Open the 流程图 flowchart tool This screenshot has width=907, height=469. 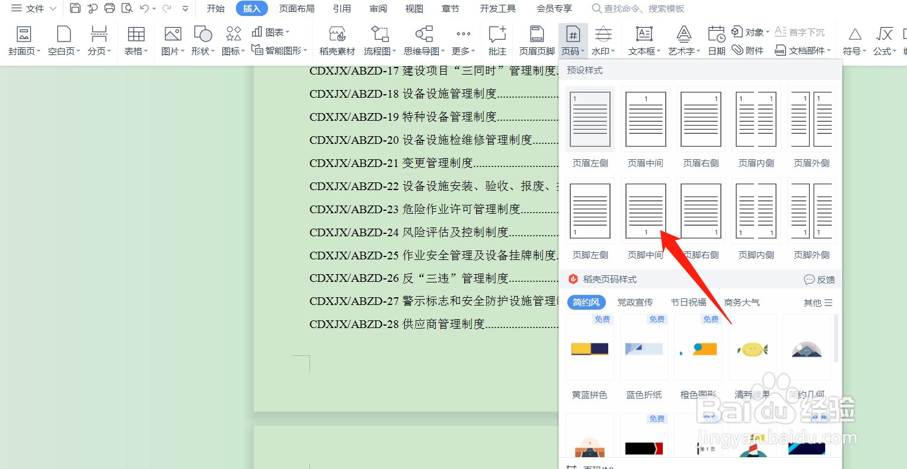[x=380, y=41]
